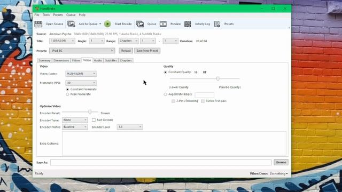The height and width of the screenshot is (192, 342).
Task: Open the Framerate (FPS) dropdown
Action: (81, 83)
